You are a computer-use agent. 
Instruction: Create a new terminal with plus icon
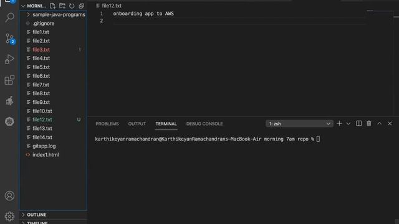(x=339, y=124)
